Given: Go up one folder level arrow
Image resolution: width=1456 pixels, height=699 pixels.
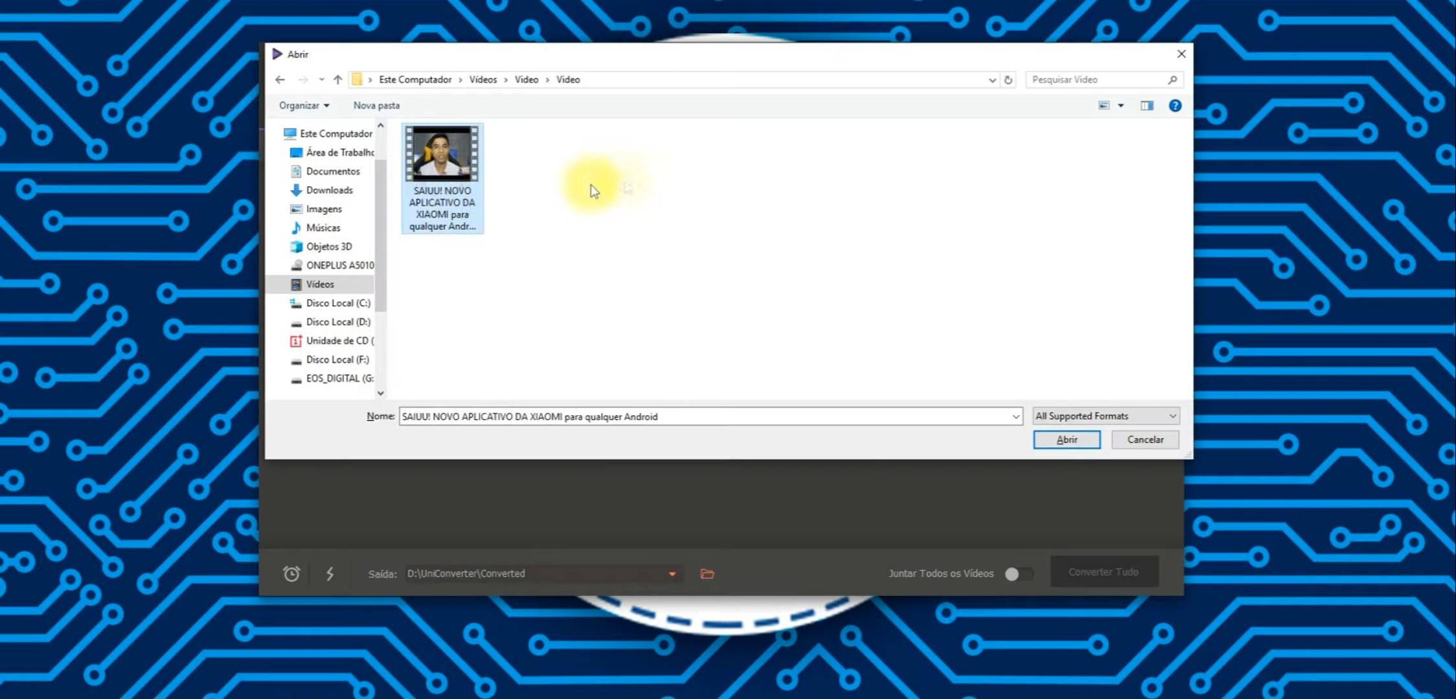Looking at the screenshot, I should (337, 80).
